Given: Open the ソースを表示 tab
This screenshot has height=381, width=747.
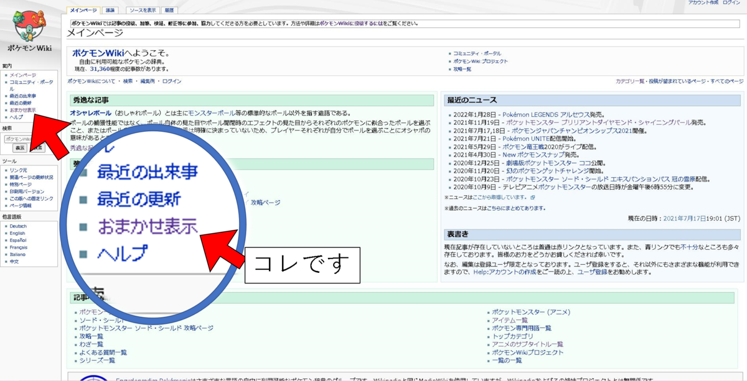Looking at the screenshot, I should (143, 11).
